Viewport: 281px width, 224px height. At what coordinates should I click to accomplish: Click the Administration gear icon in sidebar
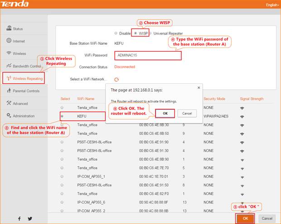9,116
